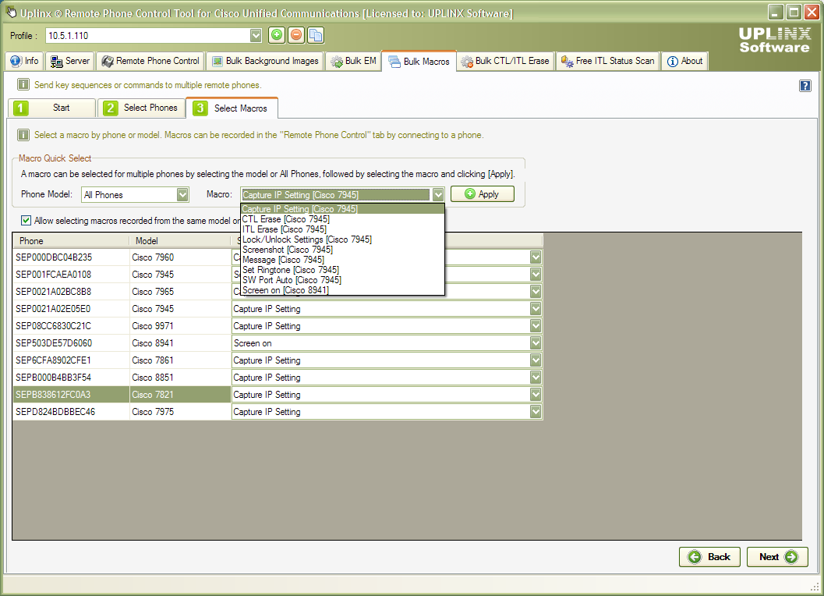
Task: Click the green add profile icon
Action: tap(278, 35)
